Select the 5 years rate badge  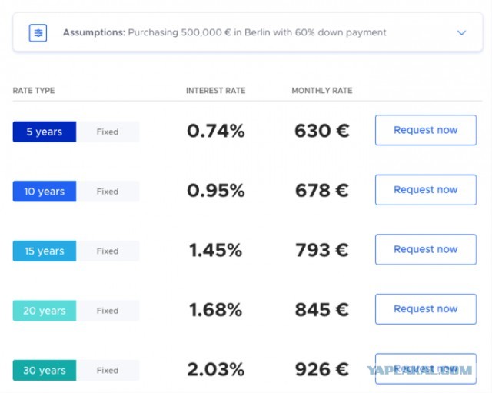45,132
